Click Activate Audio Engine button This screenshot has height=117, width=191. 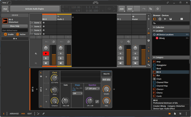(35, 9)
